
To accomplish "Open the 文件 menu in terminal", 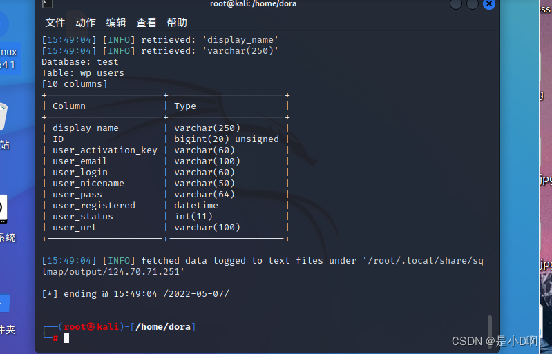I will pos(55,23).
